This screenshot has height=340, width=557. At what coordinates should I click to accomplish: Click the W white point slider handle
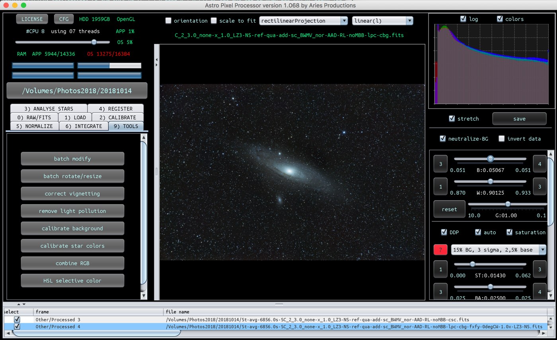491,182
